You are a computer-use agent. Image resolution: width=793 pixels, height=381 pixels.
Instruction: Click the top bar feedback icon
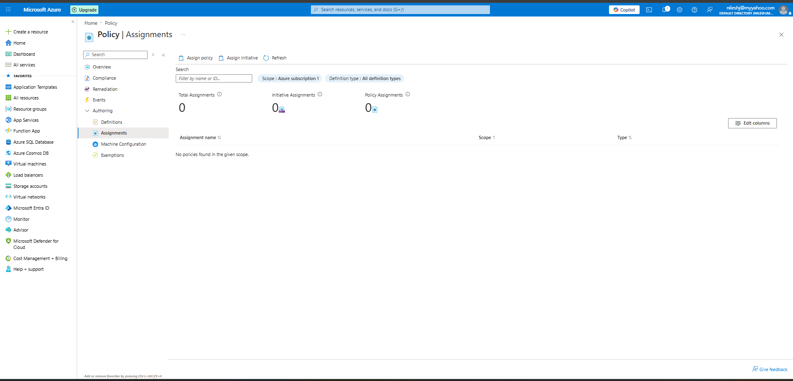(709, 10)
